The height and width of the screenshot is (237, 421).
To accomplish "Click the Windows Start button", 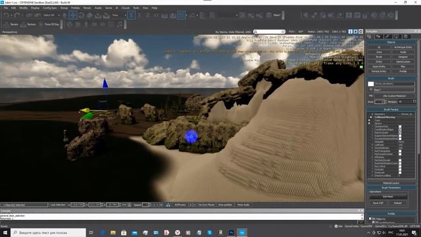I will [5, 232].
